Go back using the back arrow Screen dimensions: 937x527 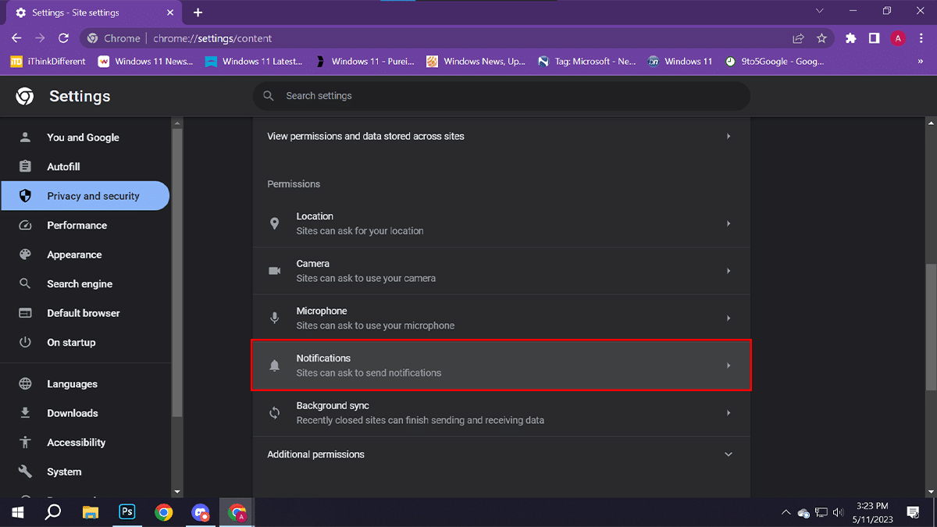[x=16, y=38]
